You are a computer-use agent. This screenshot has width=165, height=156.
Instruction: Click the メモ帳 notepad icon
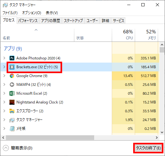(12, 129)
